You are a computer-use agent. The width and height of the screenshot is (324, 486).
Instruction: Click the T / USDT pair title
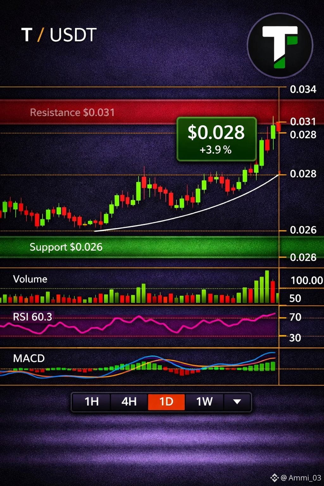click(59, 35)
